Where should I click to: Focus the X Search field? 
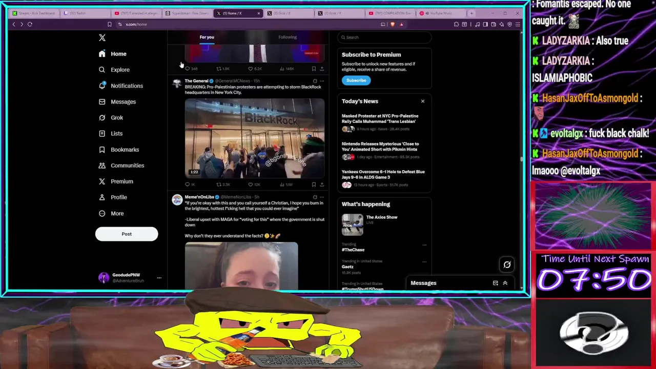coord(384,37)
